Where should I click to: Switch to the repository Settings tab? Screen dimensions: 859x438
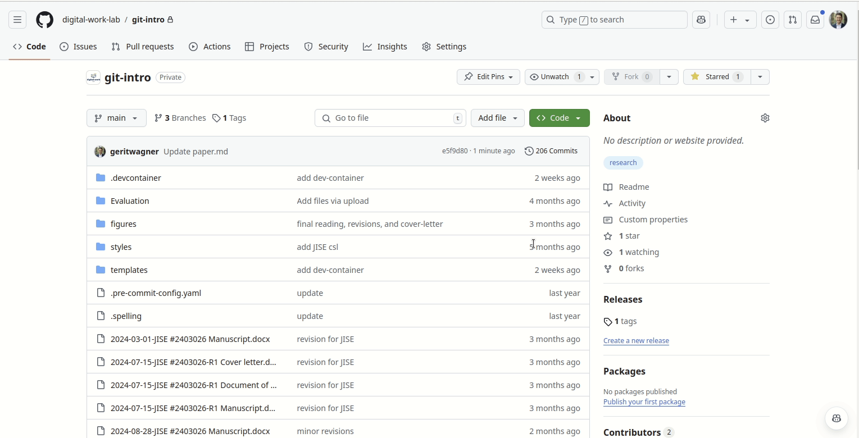[x=444, y=47]
